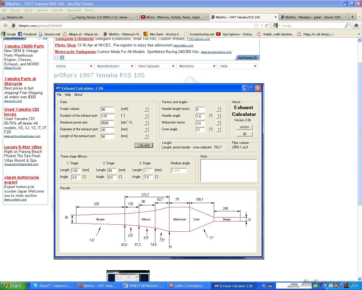The width and height of the screenshot is (362, 290).
Task: Open Luxury 5-Star Villas ad link
Action: click(23, 147)
